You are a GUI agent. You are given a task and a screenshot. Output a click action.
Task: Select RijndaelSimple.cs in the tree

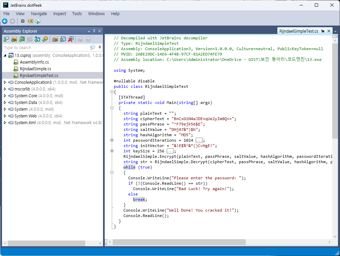coord(35,69)
